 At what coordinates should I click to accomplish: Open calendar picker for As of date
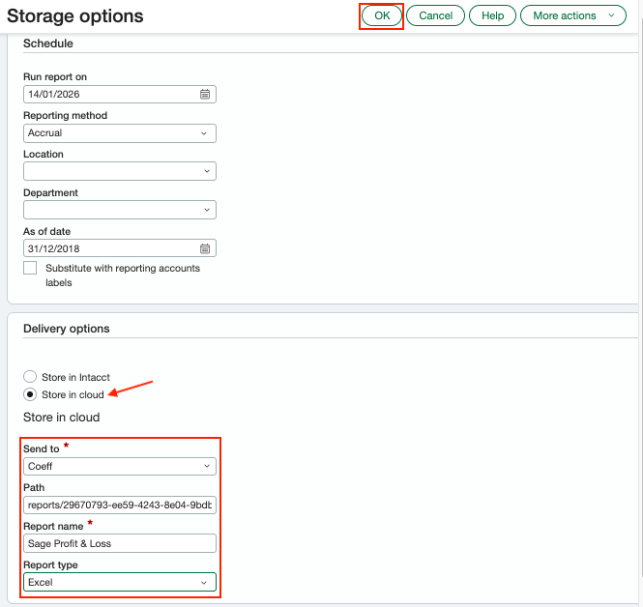tap(205, 248)
